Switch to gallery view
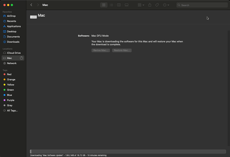The image size is (230, 157). [126, 5]
